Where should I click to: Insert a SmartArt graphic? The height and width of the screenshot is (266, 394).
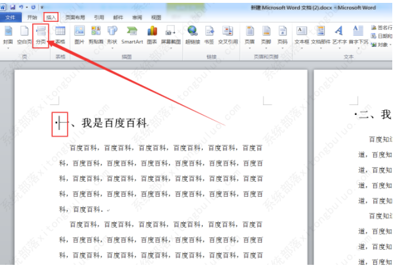tap(132, 35)
